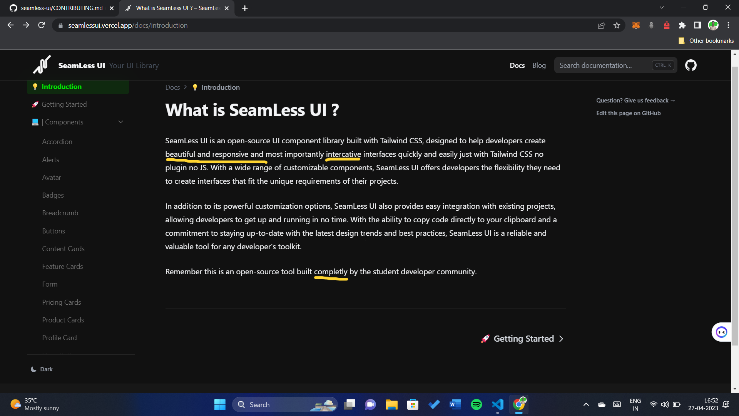Click the share icon in the address bar
Viewport: 739px width, 416px height.
click(x=602, y=25)
